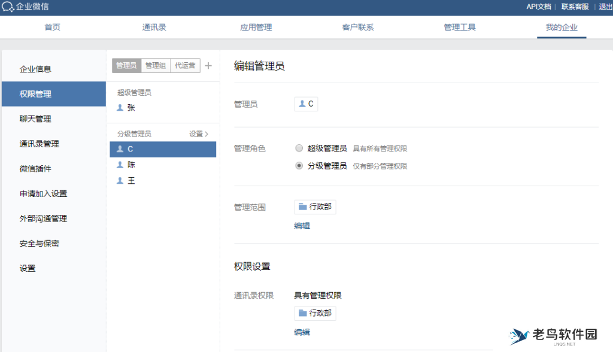
Task: Select the 分级管理员 radio button
Action: (298, 166)
